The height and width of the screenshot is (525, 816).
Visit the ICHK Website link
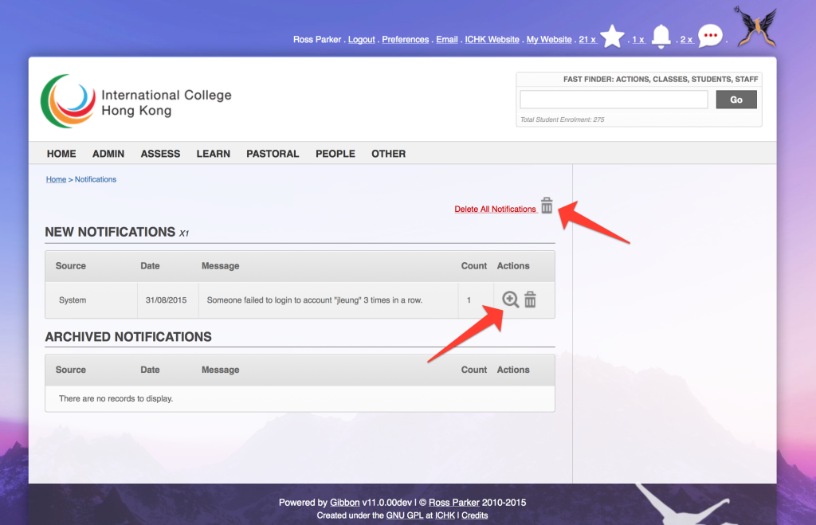[x=492, y=40]
